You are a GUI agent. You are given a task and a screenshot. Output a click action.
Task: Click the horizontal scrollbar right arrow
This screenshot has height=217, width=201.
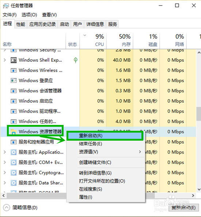click(193, 195)
